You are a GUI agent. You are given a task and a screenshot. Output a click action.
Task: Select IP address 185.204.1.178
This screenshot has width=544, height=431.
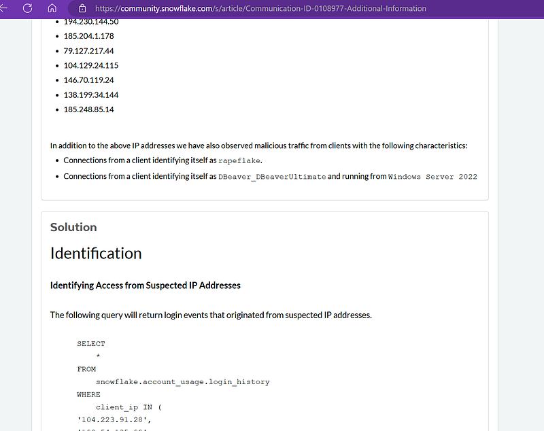88,36
